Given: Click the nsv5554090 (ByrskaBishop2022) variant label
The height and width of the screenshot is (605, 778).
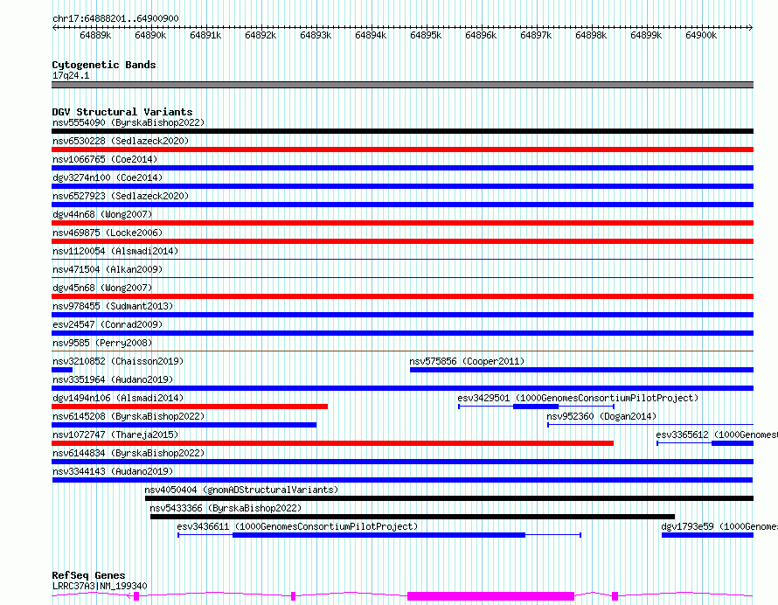Looking at the screenshot, I should 129,122.
